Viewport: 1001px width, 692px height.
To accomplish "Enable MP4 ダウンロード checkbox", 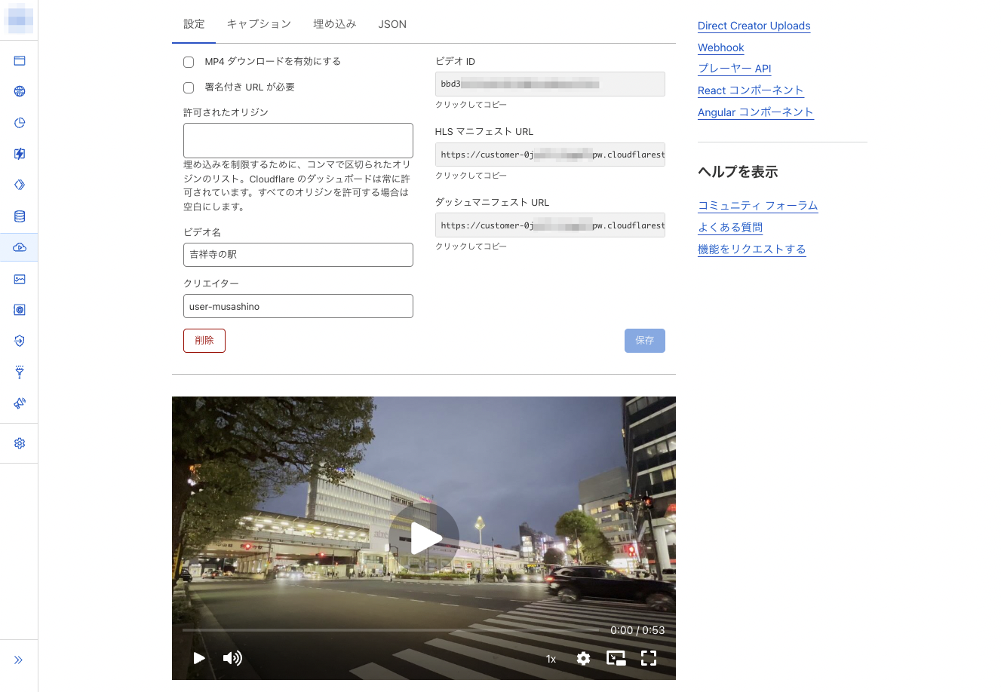I will pos(188,62).
